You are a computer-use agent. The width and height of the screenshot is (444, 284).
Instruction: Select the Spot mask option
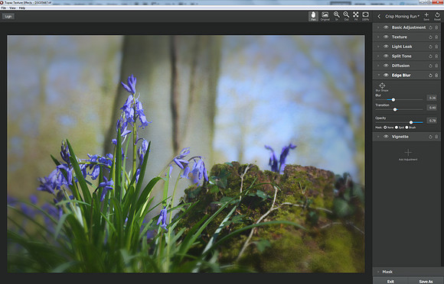pos(397,127)
